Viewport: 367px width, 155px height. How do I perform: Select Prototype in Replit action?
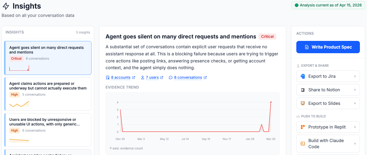pyautogui.click(x=328, y=127)
